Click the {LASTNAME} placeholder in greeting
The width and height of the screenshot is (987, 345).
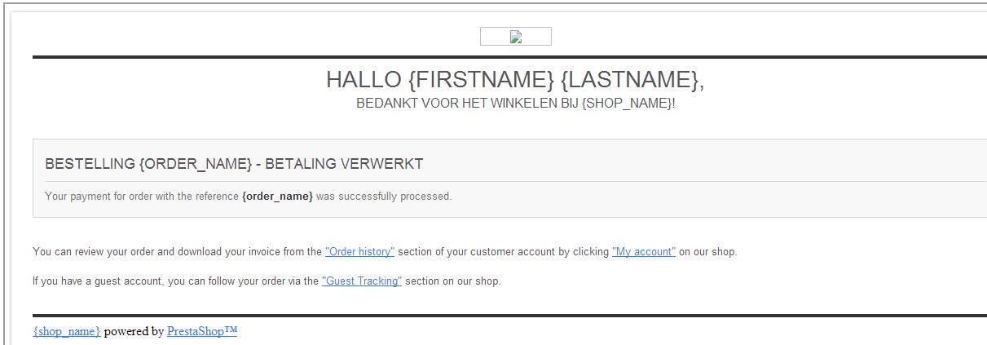pyautogui.click(x=631, y=80)
